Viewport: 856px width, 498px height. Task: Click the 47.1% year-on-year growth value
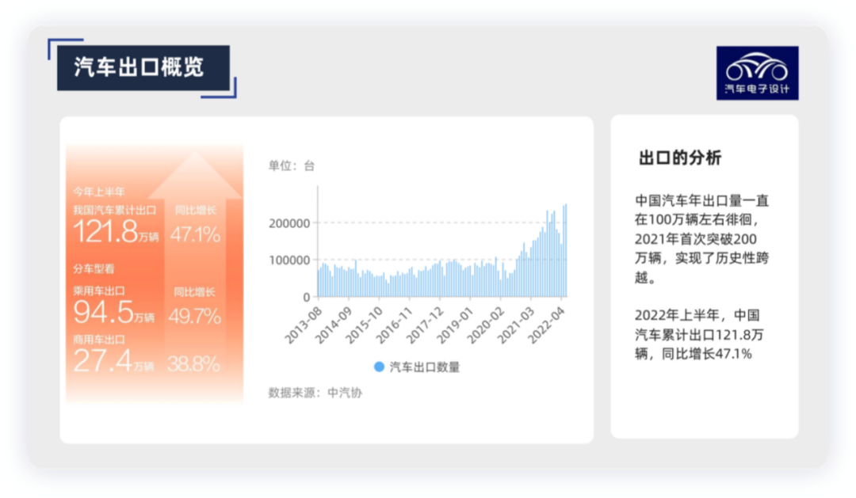point(195,234)
